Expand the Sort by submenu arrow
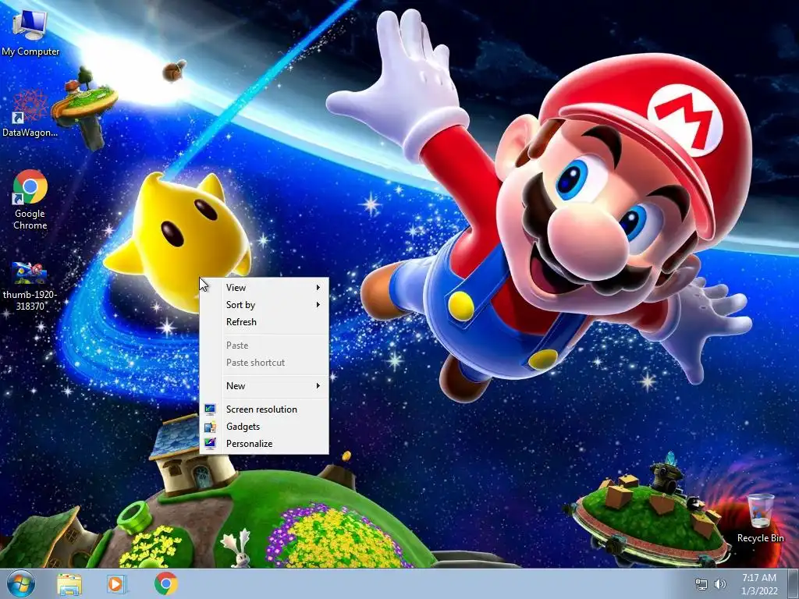Viewport: 799px width, 599px height. [318, 305]
